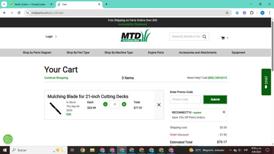Click the search magnifier icon
Image resolution: width=274 pixels, height=154 pixels.
click(x=205, y=36)
